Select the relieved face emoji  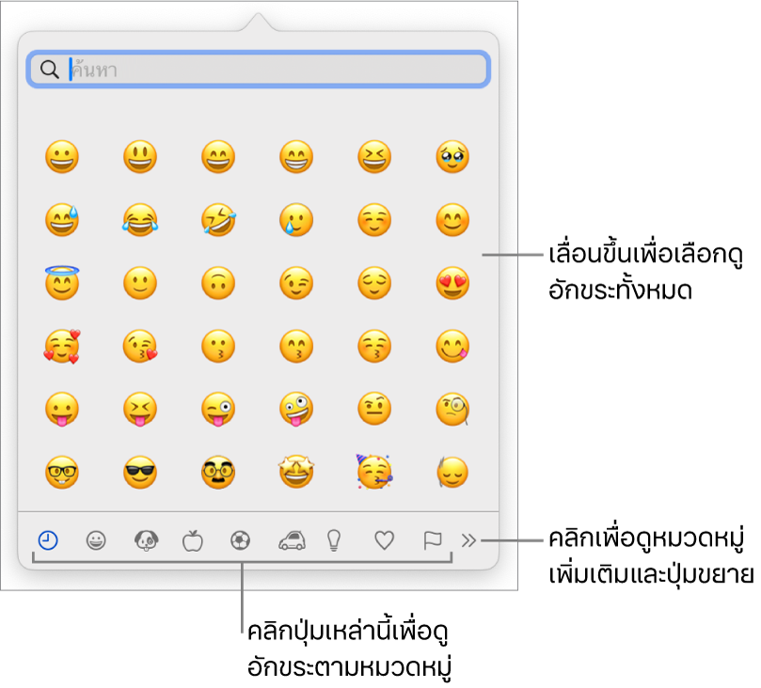pos(374,283)
